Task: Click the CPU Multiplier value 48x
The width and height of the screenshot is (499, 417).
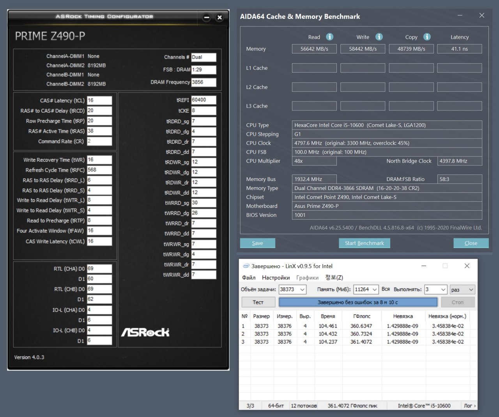Action: point(314,161)
